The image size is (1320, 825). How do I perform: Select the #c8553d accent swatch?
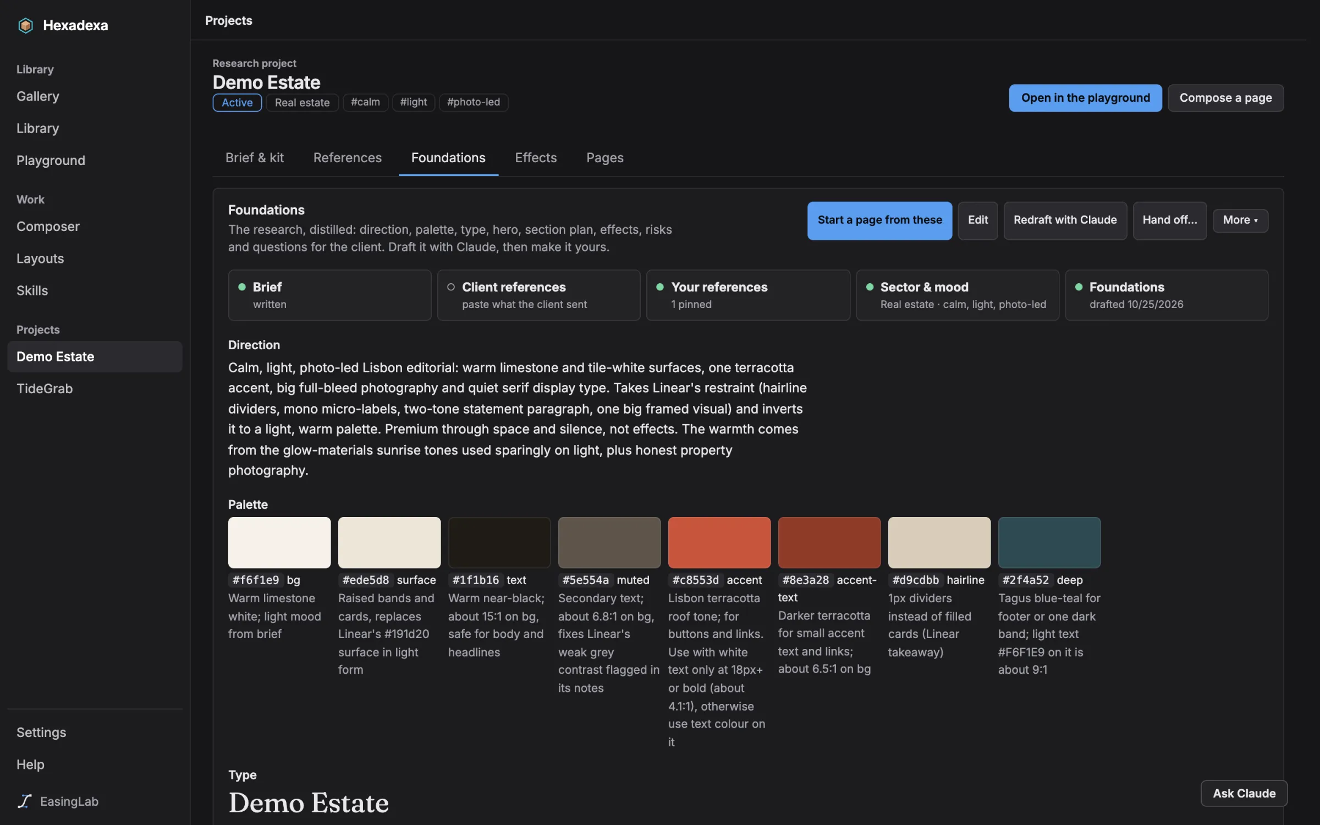[x=719, y=542]
